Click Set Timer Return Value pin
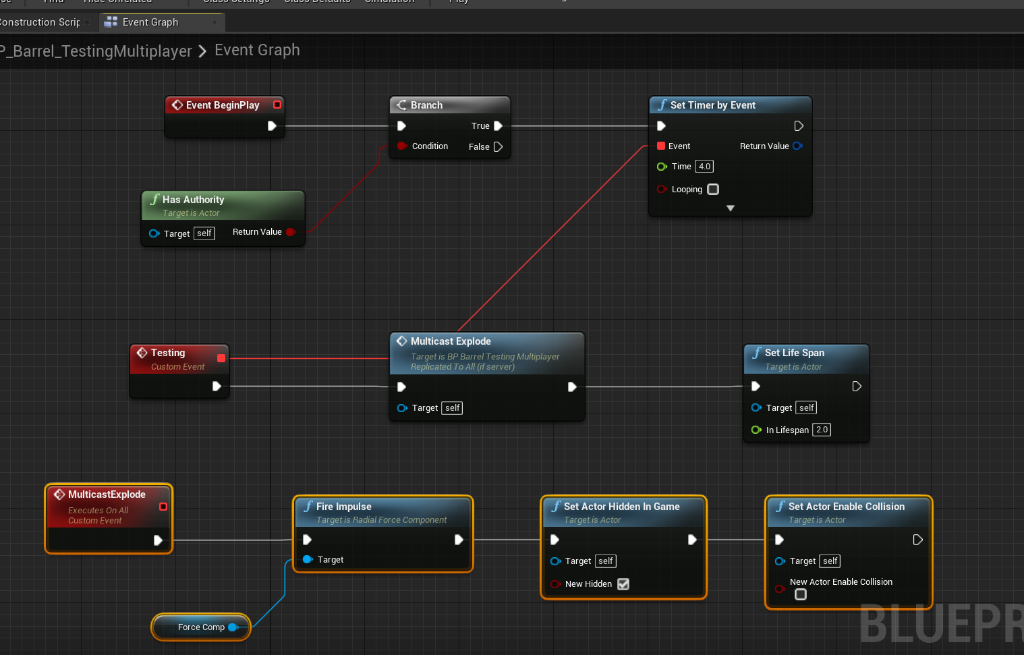This screenshot has width=1024, height=655. point(797,146)
